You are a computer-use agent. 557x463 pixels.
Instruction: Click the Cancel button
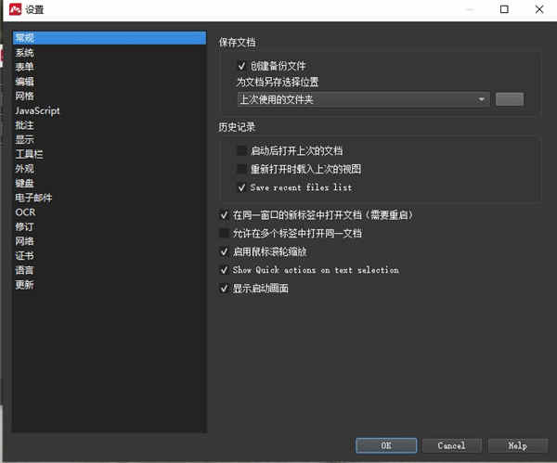452,445
